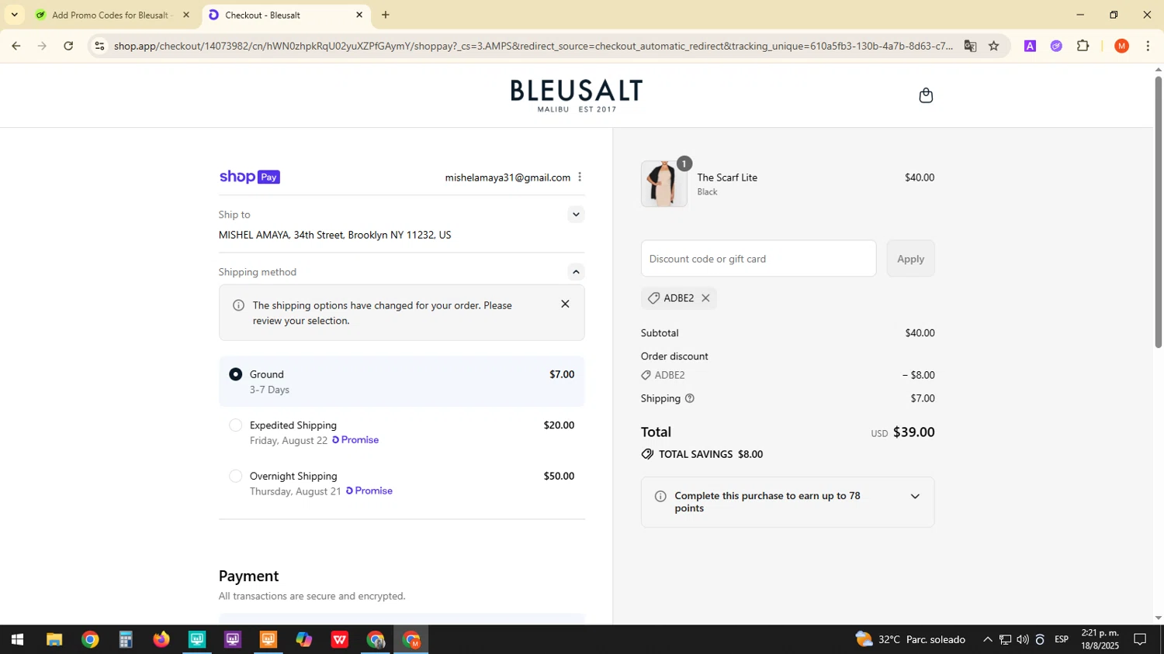1164x654 pixels.
Task: Click the Total $39.00 amount
Action: pyautogui.click(x=913, y=432)
